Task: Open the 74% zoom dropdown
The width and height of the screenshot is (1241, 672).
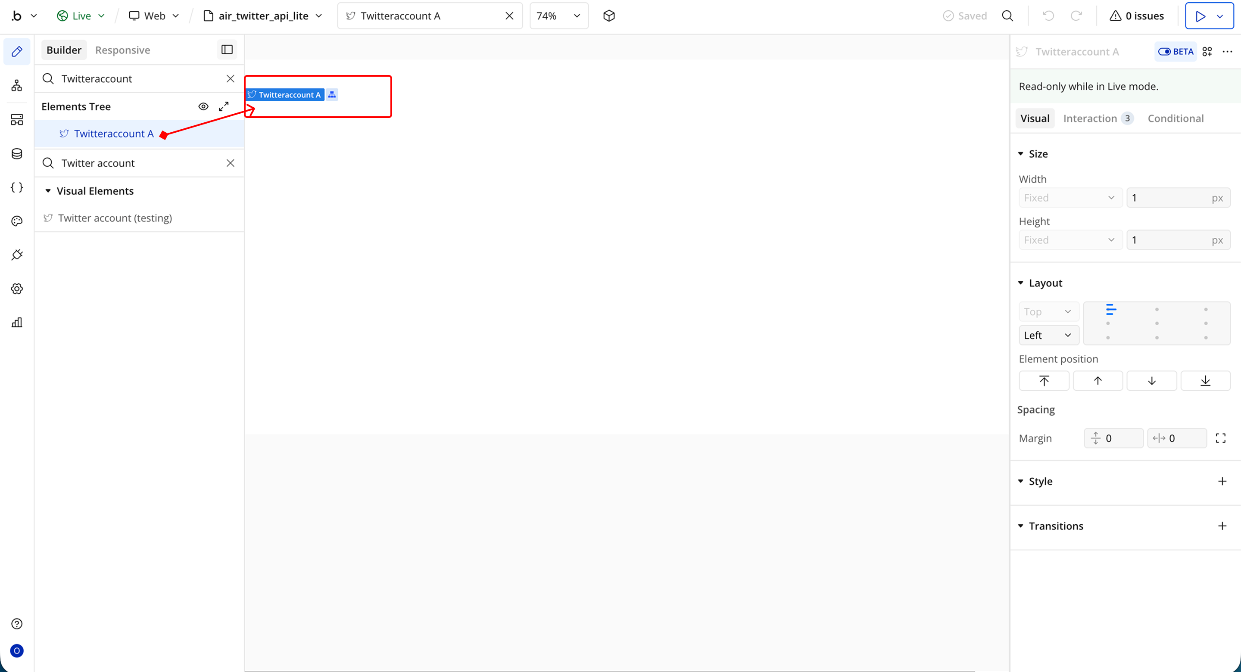Action: [559, 16]
